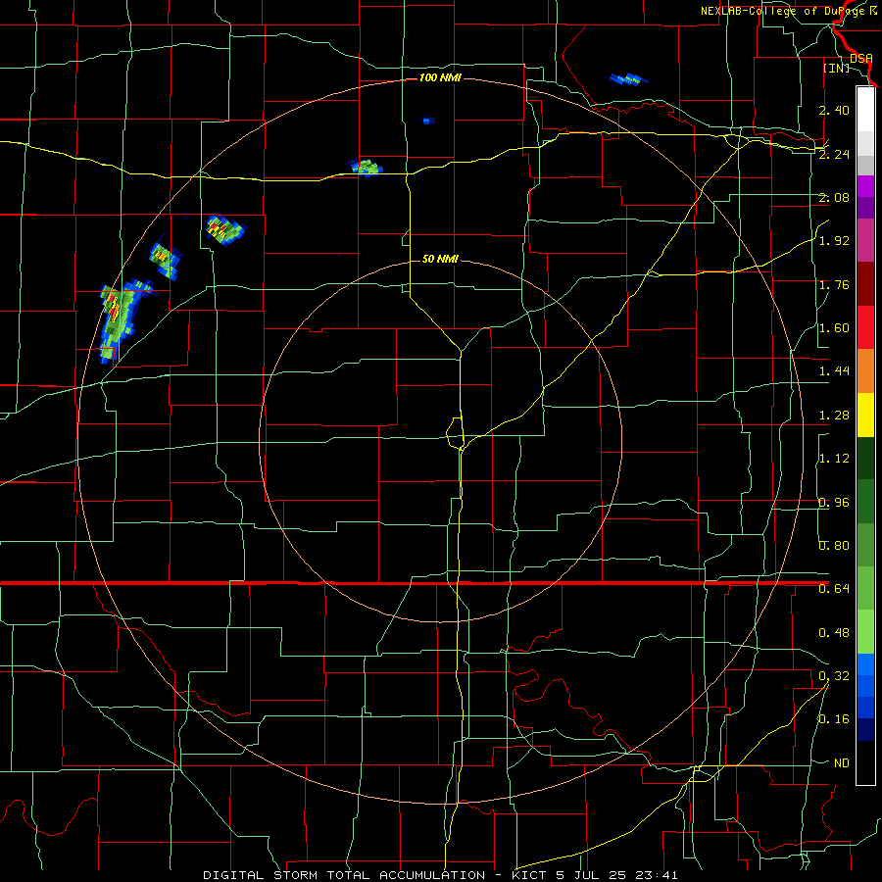This screenshot has width=882, height=882.
Task: Click the 50 NMI range ring label
Action: 440,259
